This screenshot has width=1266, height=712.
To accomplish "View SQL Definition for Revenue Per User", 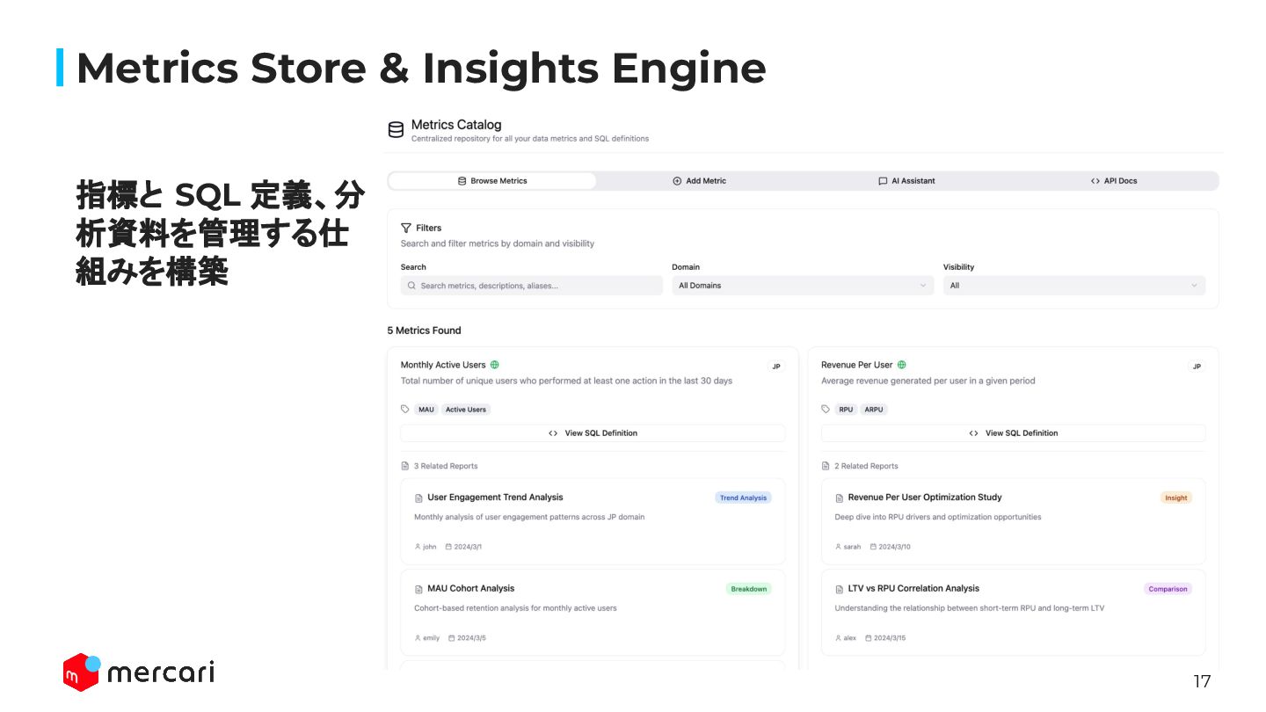I will (1013, 433).
